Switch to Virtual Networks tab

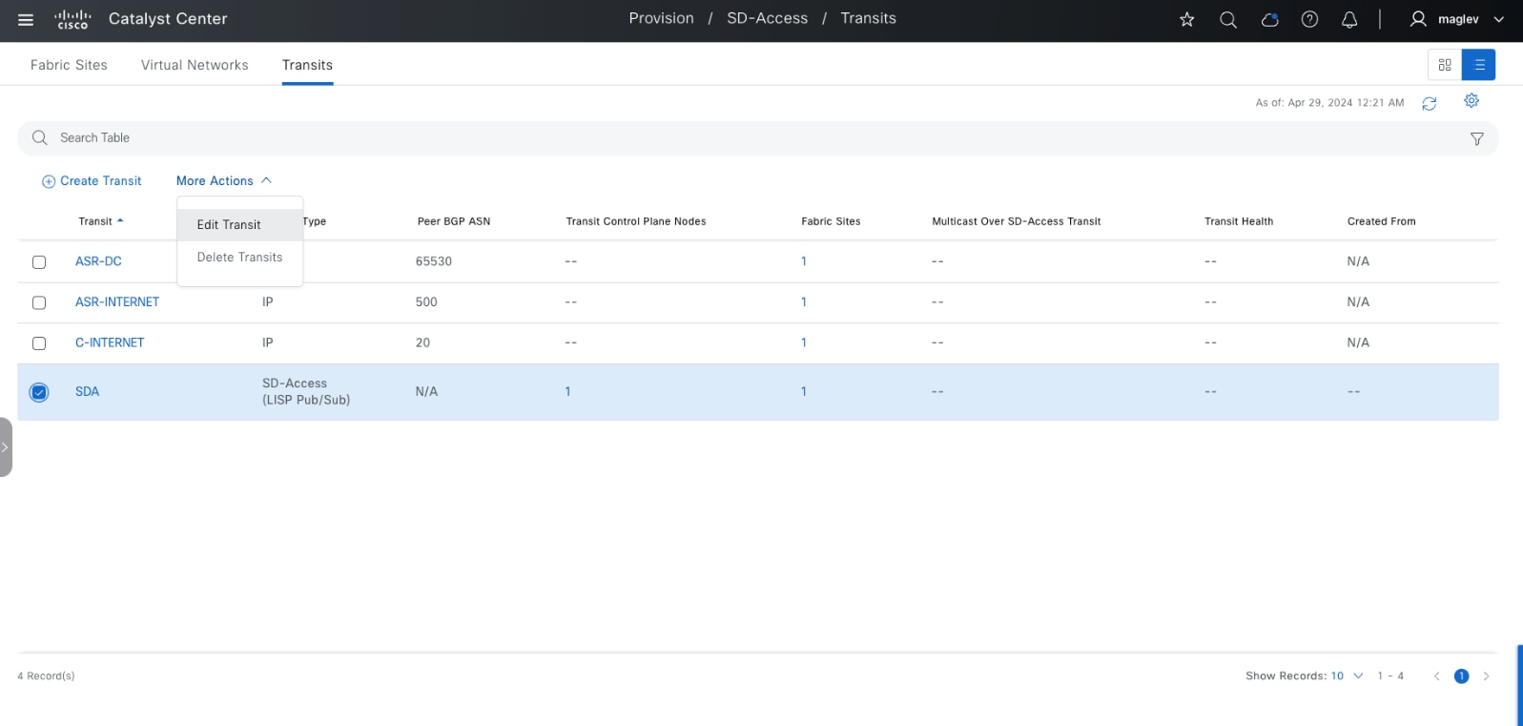coord(195,65)
